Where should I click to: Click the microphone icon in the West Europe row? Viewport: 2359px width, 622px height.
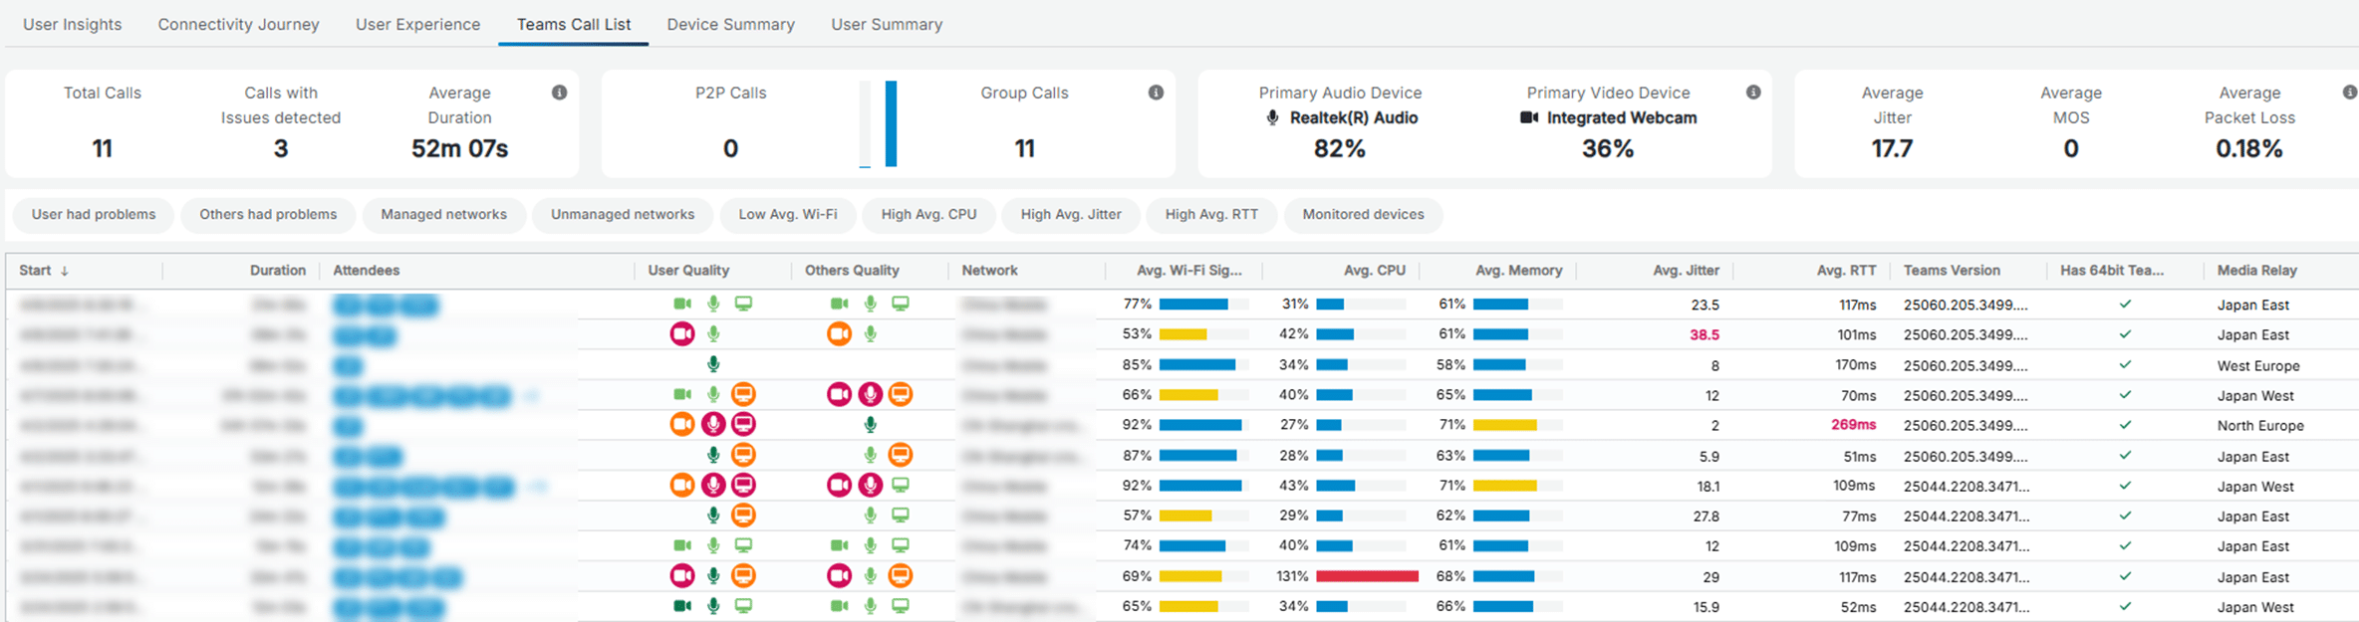point(713,364)
